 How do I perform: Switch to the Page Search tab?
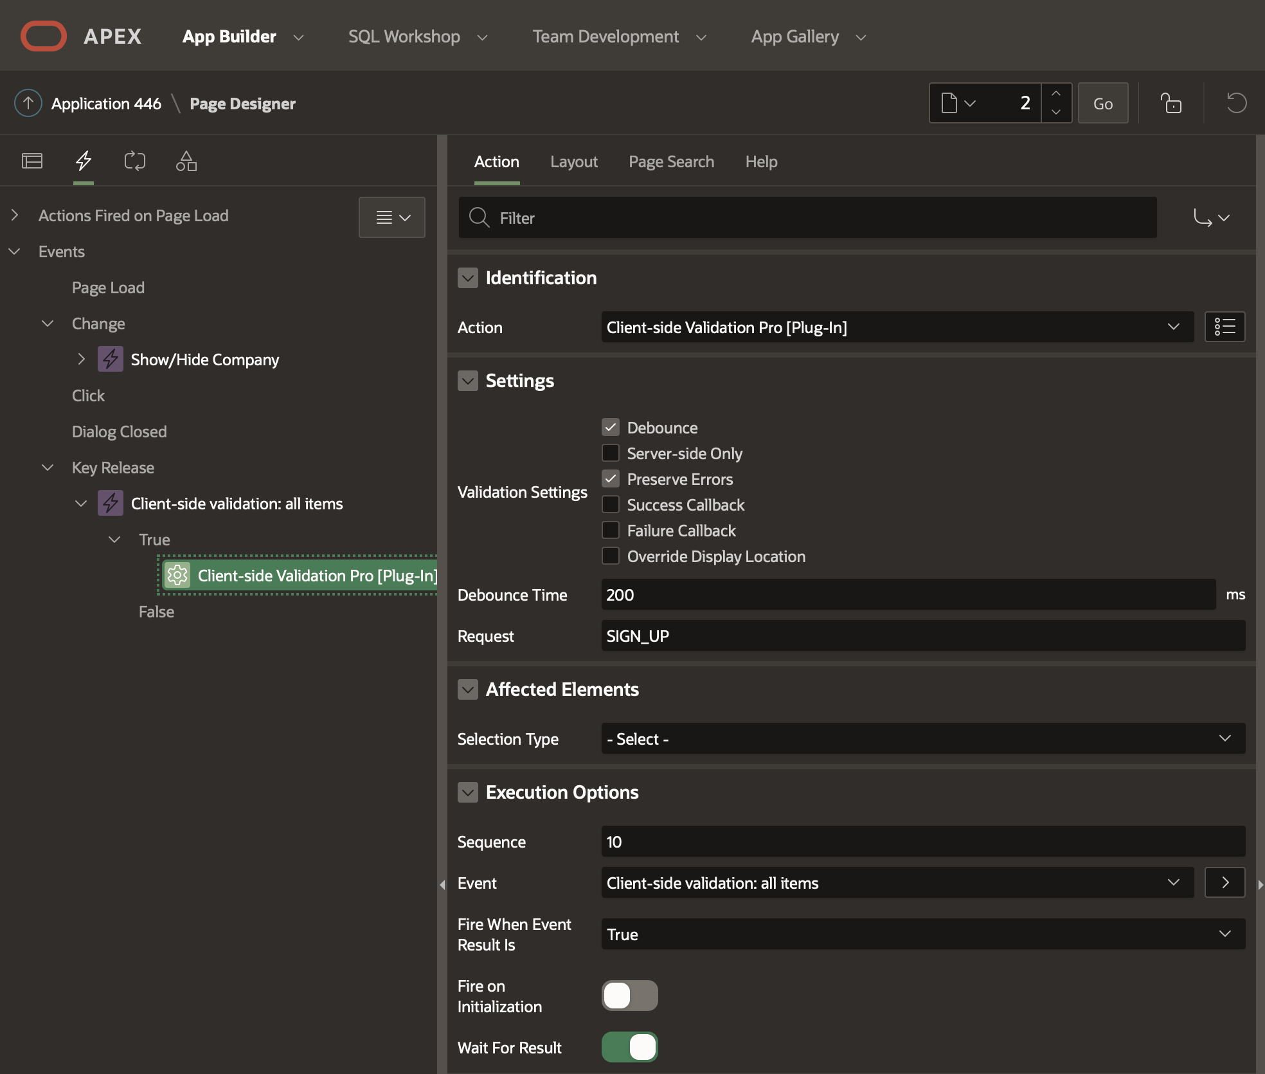click(x=671, y=161)
